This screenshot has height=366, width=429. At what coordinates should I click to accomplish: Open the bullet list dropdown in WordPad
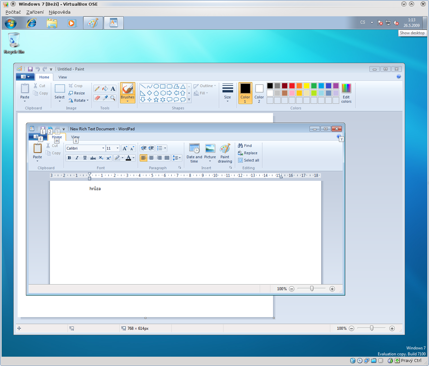point(165,148)
